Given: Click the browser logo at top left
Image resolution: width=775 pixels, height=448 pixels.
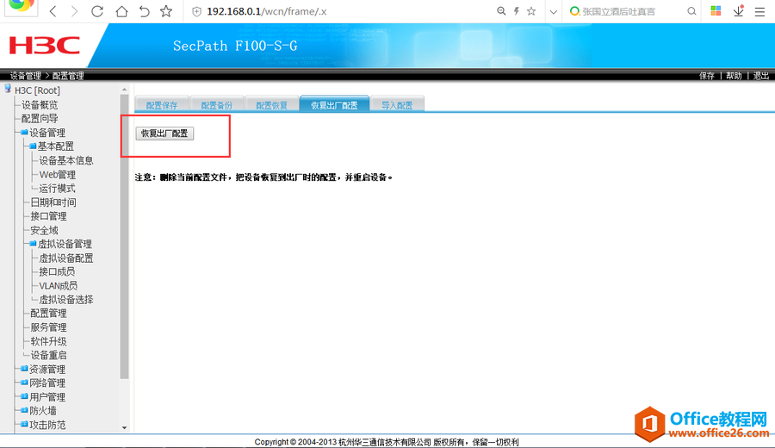Looking at the screenshot, I should tap(21, 7).
